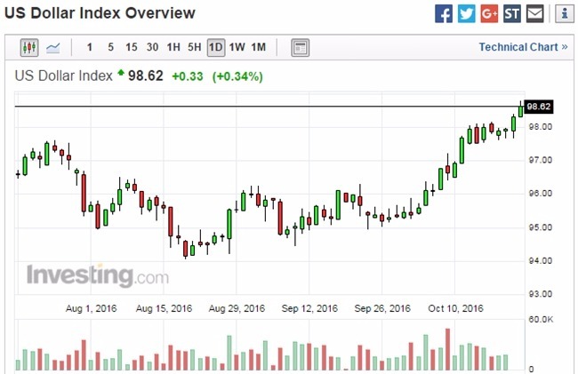Screen dimensions: 578x374
Task: Share chart on Twitter
Action: (466, 13)
